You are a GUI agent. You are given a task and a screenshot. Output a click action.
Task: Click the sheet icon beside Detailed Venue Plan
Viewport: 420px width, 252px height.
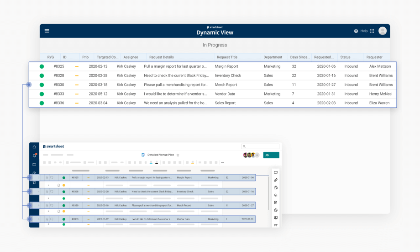point(143,155)
